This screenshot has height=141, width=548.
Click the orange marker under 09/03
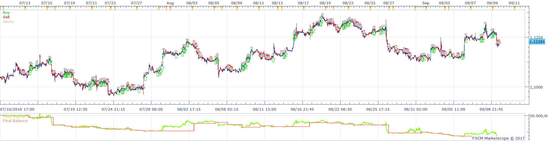[x=444, y=8]
